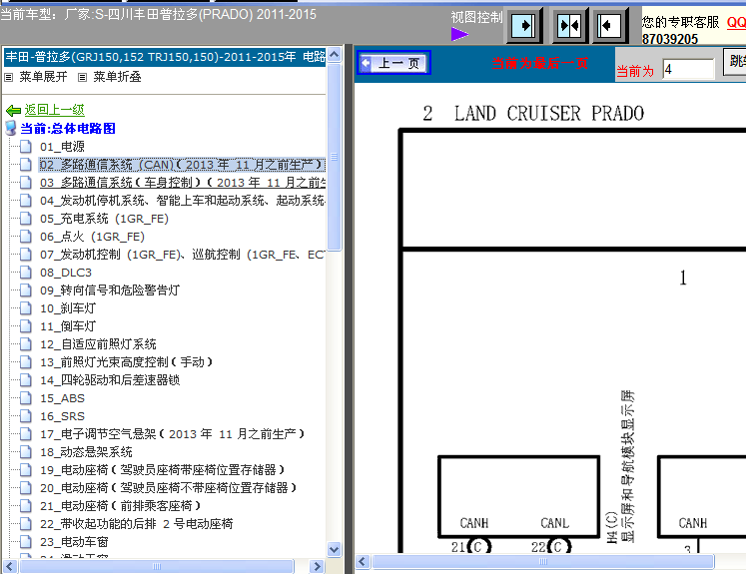Select 02_多路通信系统 (CAN) item
The height and width of the screenshot is (574, 746).
point(182,165)
